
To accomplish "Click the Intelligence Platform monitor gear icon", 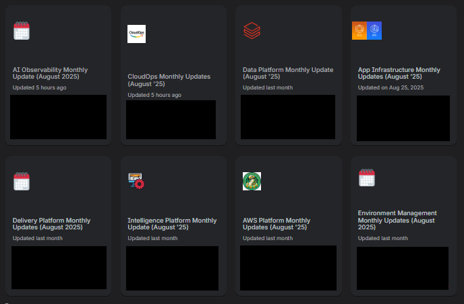I will tap(136, 181).
